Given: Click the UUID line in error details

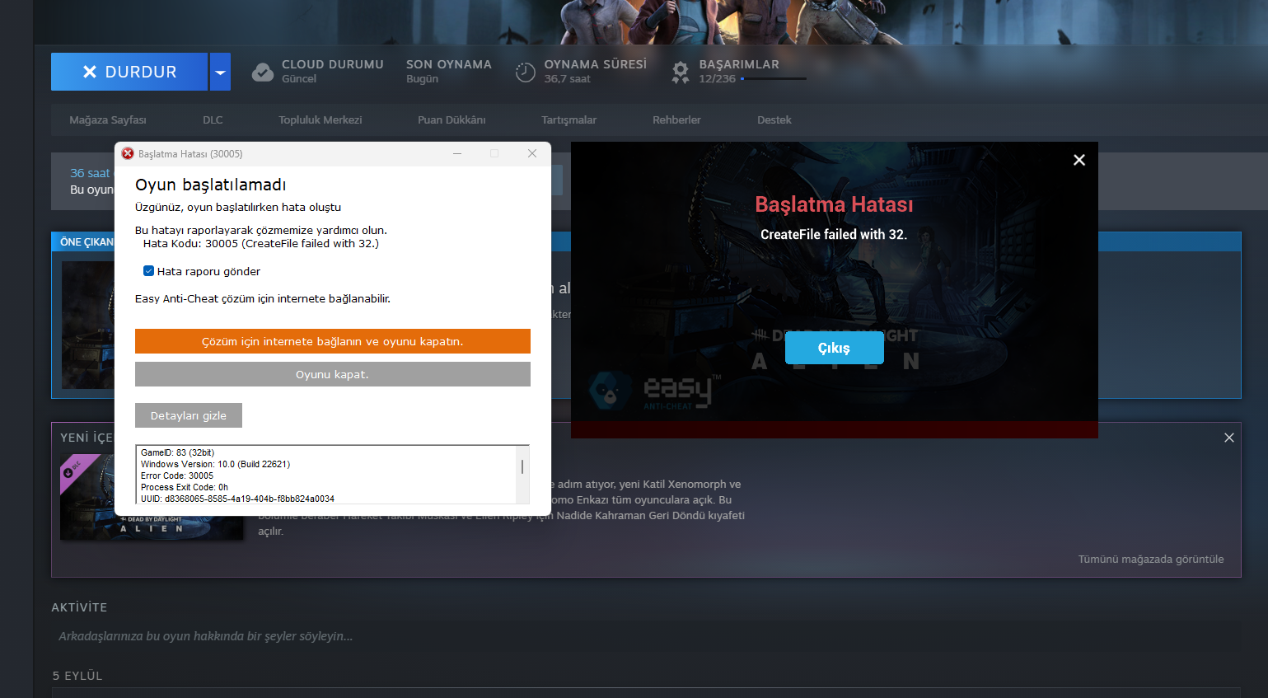Looking at the screenshot, I should coord(237,499).
